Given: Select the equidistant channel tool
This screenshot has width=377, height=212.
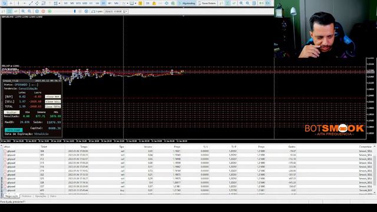Looking at the screenshot, I should tap(37, 3).
